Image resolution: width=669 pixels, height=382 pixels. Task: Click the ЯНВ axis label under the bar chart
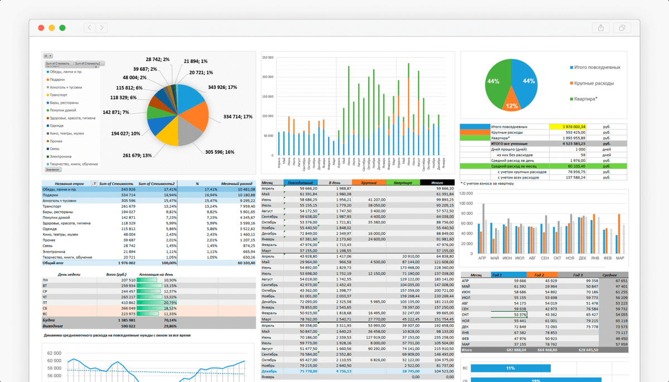tap(595, 258)
